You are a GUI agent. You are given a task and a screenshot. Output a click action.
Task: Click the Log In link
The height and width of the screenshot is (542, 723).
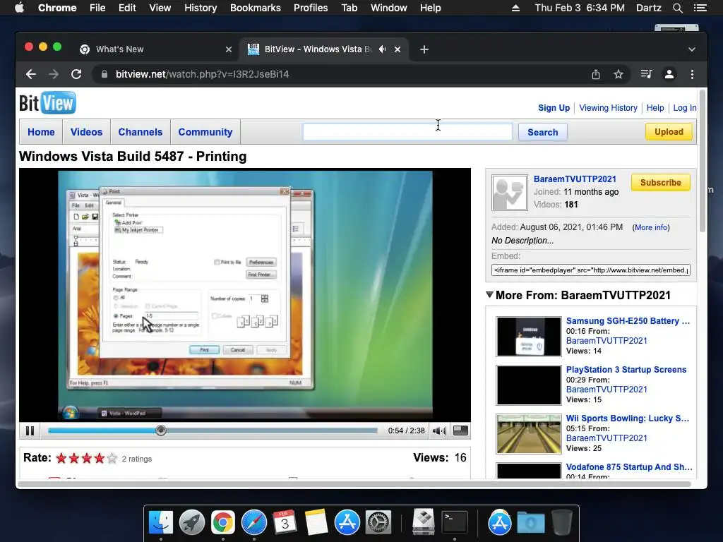coord(684,108)
